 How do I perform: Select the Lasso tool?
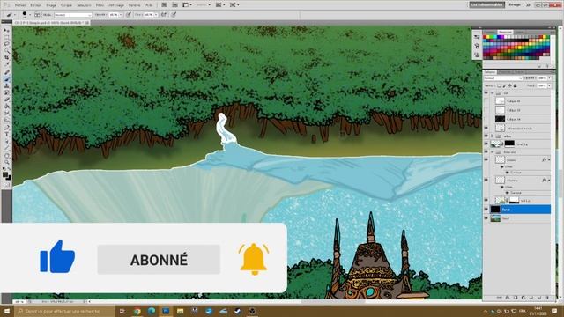(7, 44)
